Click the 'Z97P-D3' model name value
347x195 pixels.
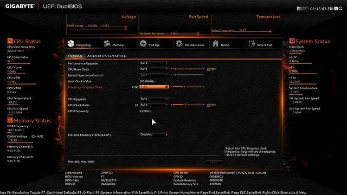pyautogui.click(x=107, y=173)
